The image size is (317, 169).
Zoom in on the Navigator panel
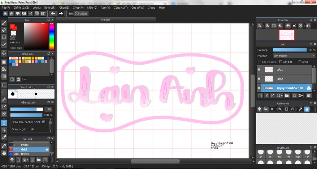(x=267, y=26)
